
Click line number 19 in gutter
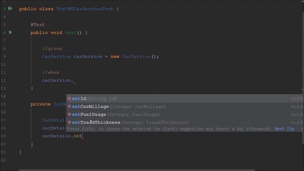[3, 136]
